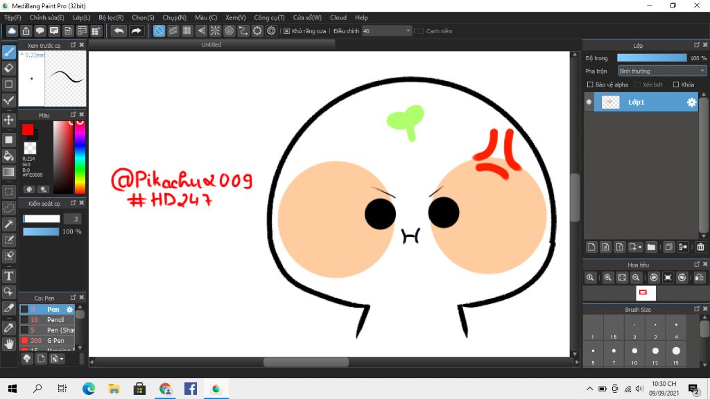Enable the Cạnh mềm checkbox
710x399 pixels.
(421, 30)
